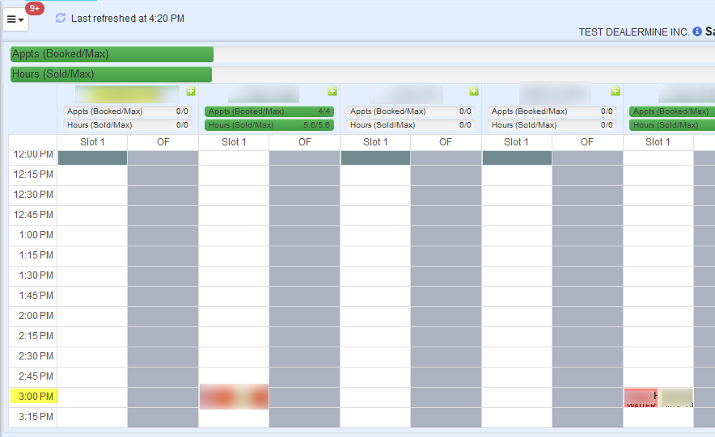Click green plus icon in first advisor column
This screenshot has width=715, height=437.
[191, 91]
